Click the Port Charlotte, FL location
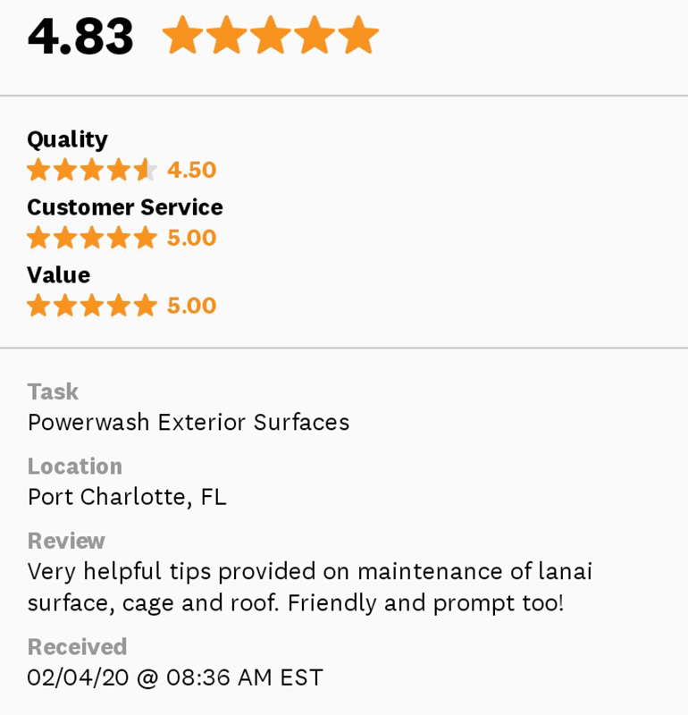Screen dimensions: 688x715 127,497
